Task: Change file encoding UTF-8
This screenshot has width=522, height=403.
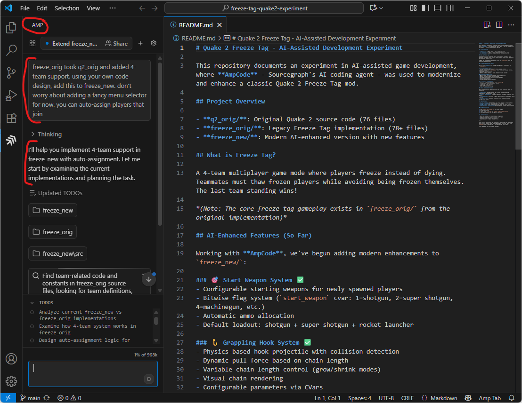Action: click(x=386, y=398)
